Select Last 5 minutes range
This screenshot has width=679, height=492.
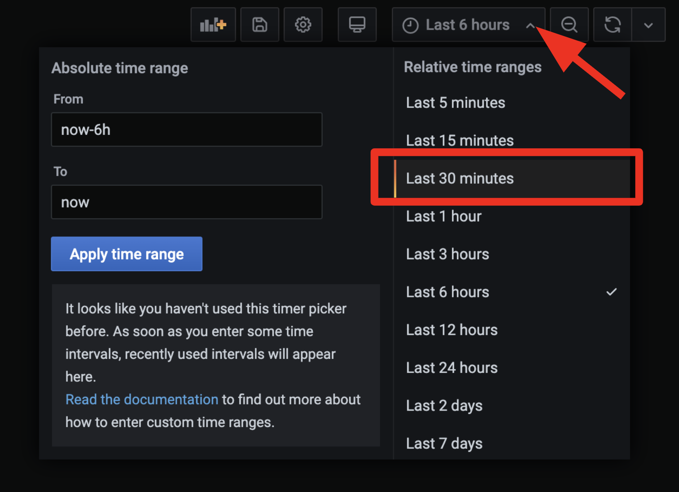coord(455,103)
